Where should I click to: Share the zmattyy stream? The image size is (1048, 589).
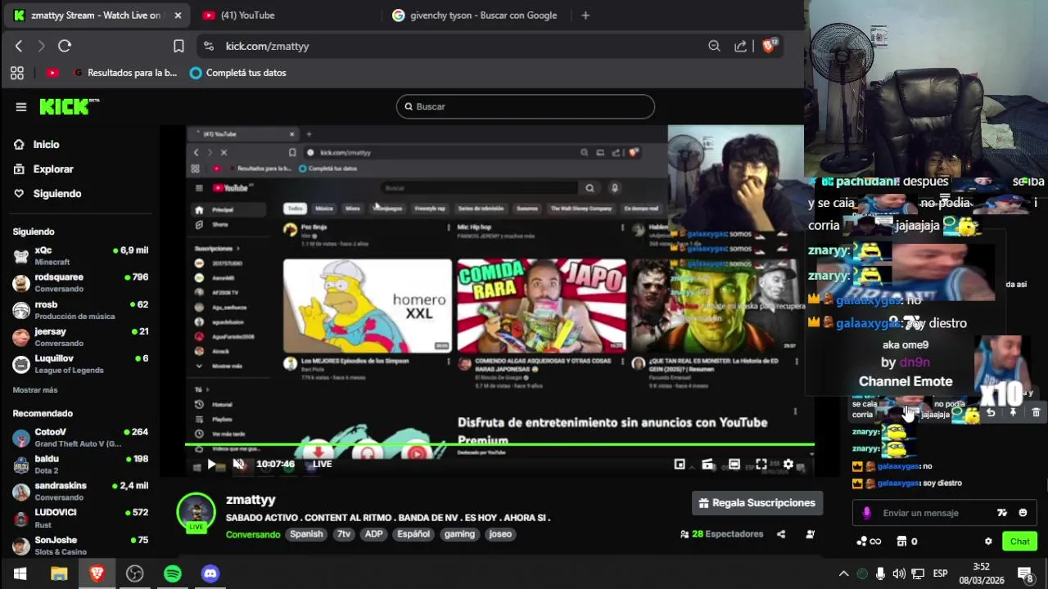point(781,534)
